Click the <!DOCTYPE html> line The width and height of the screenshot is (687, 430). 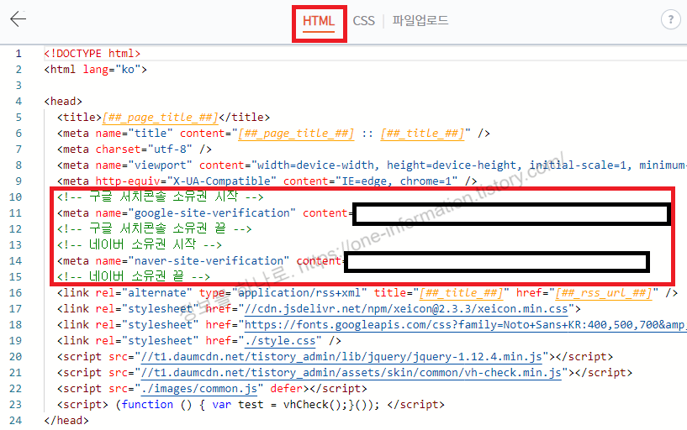(92, 54)
